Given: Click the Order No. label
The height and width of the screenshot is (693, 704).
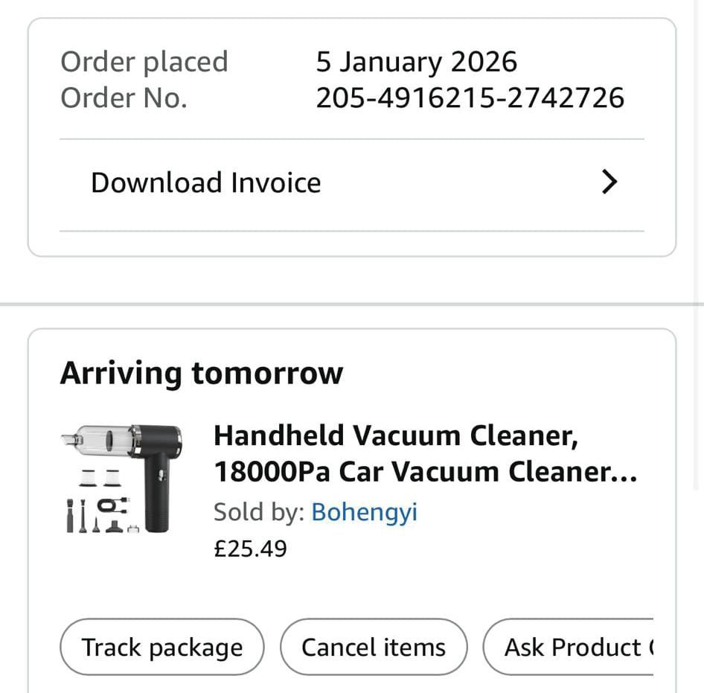Looking at the screenshot, I should (x=123, y=98).
